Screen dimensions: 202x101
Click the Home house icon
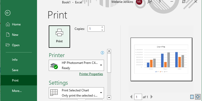click(8, 24)
